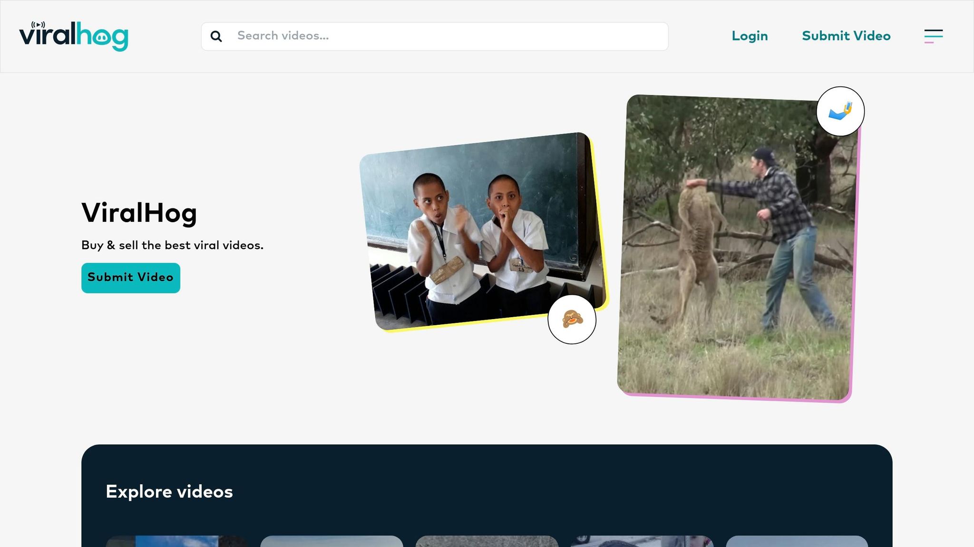Viewport: 974px width, 547px height.
Task: Open the hamburger menu icon
Action: (x=934, y=36)
